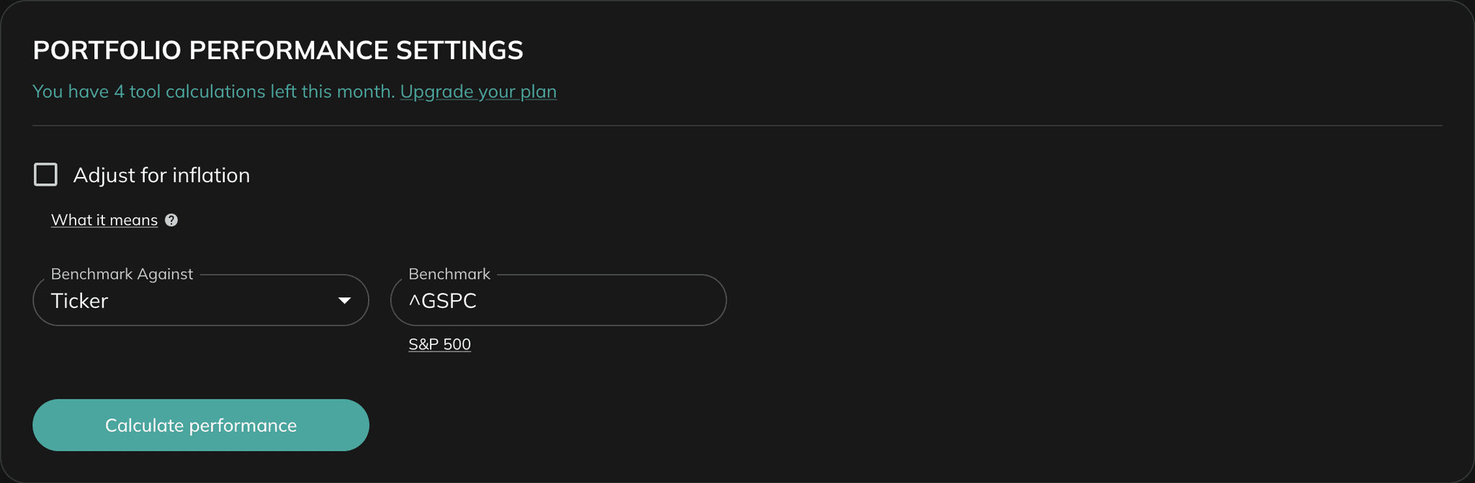This screenshot has height=483, width=1475.
Task: Open the Upgrade your plan page
Action: click(x=478, y=91)
